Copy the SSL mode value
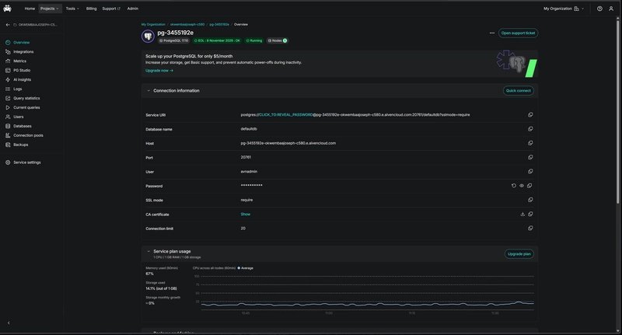This screenshot has height=335, width=622. (530, 200)
